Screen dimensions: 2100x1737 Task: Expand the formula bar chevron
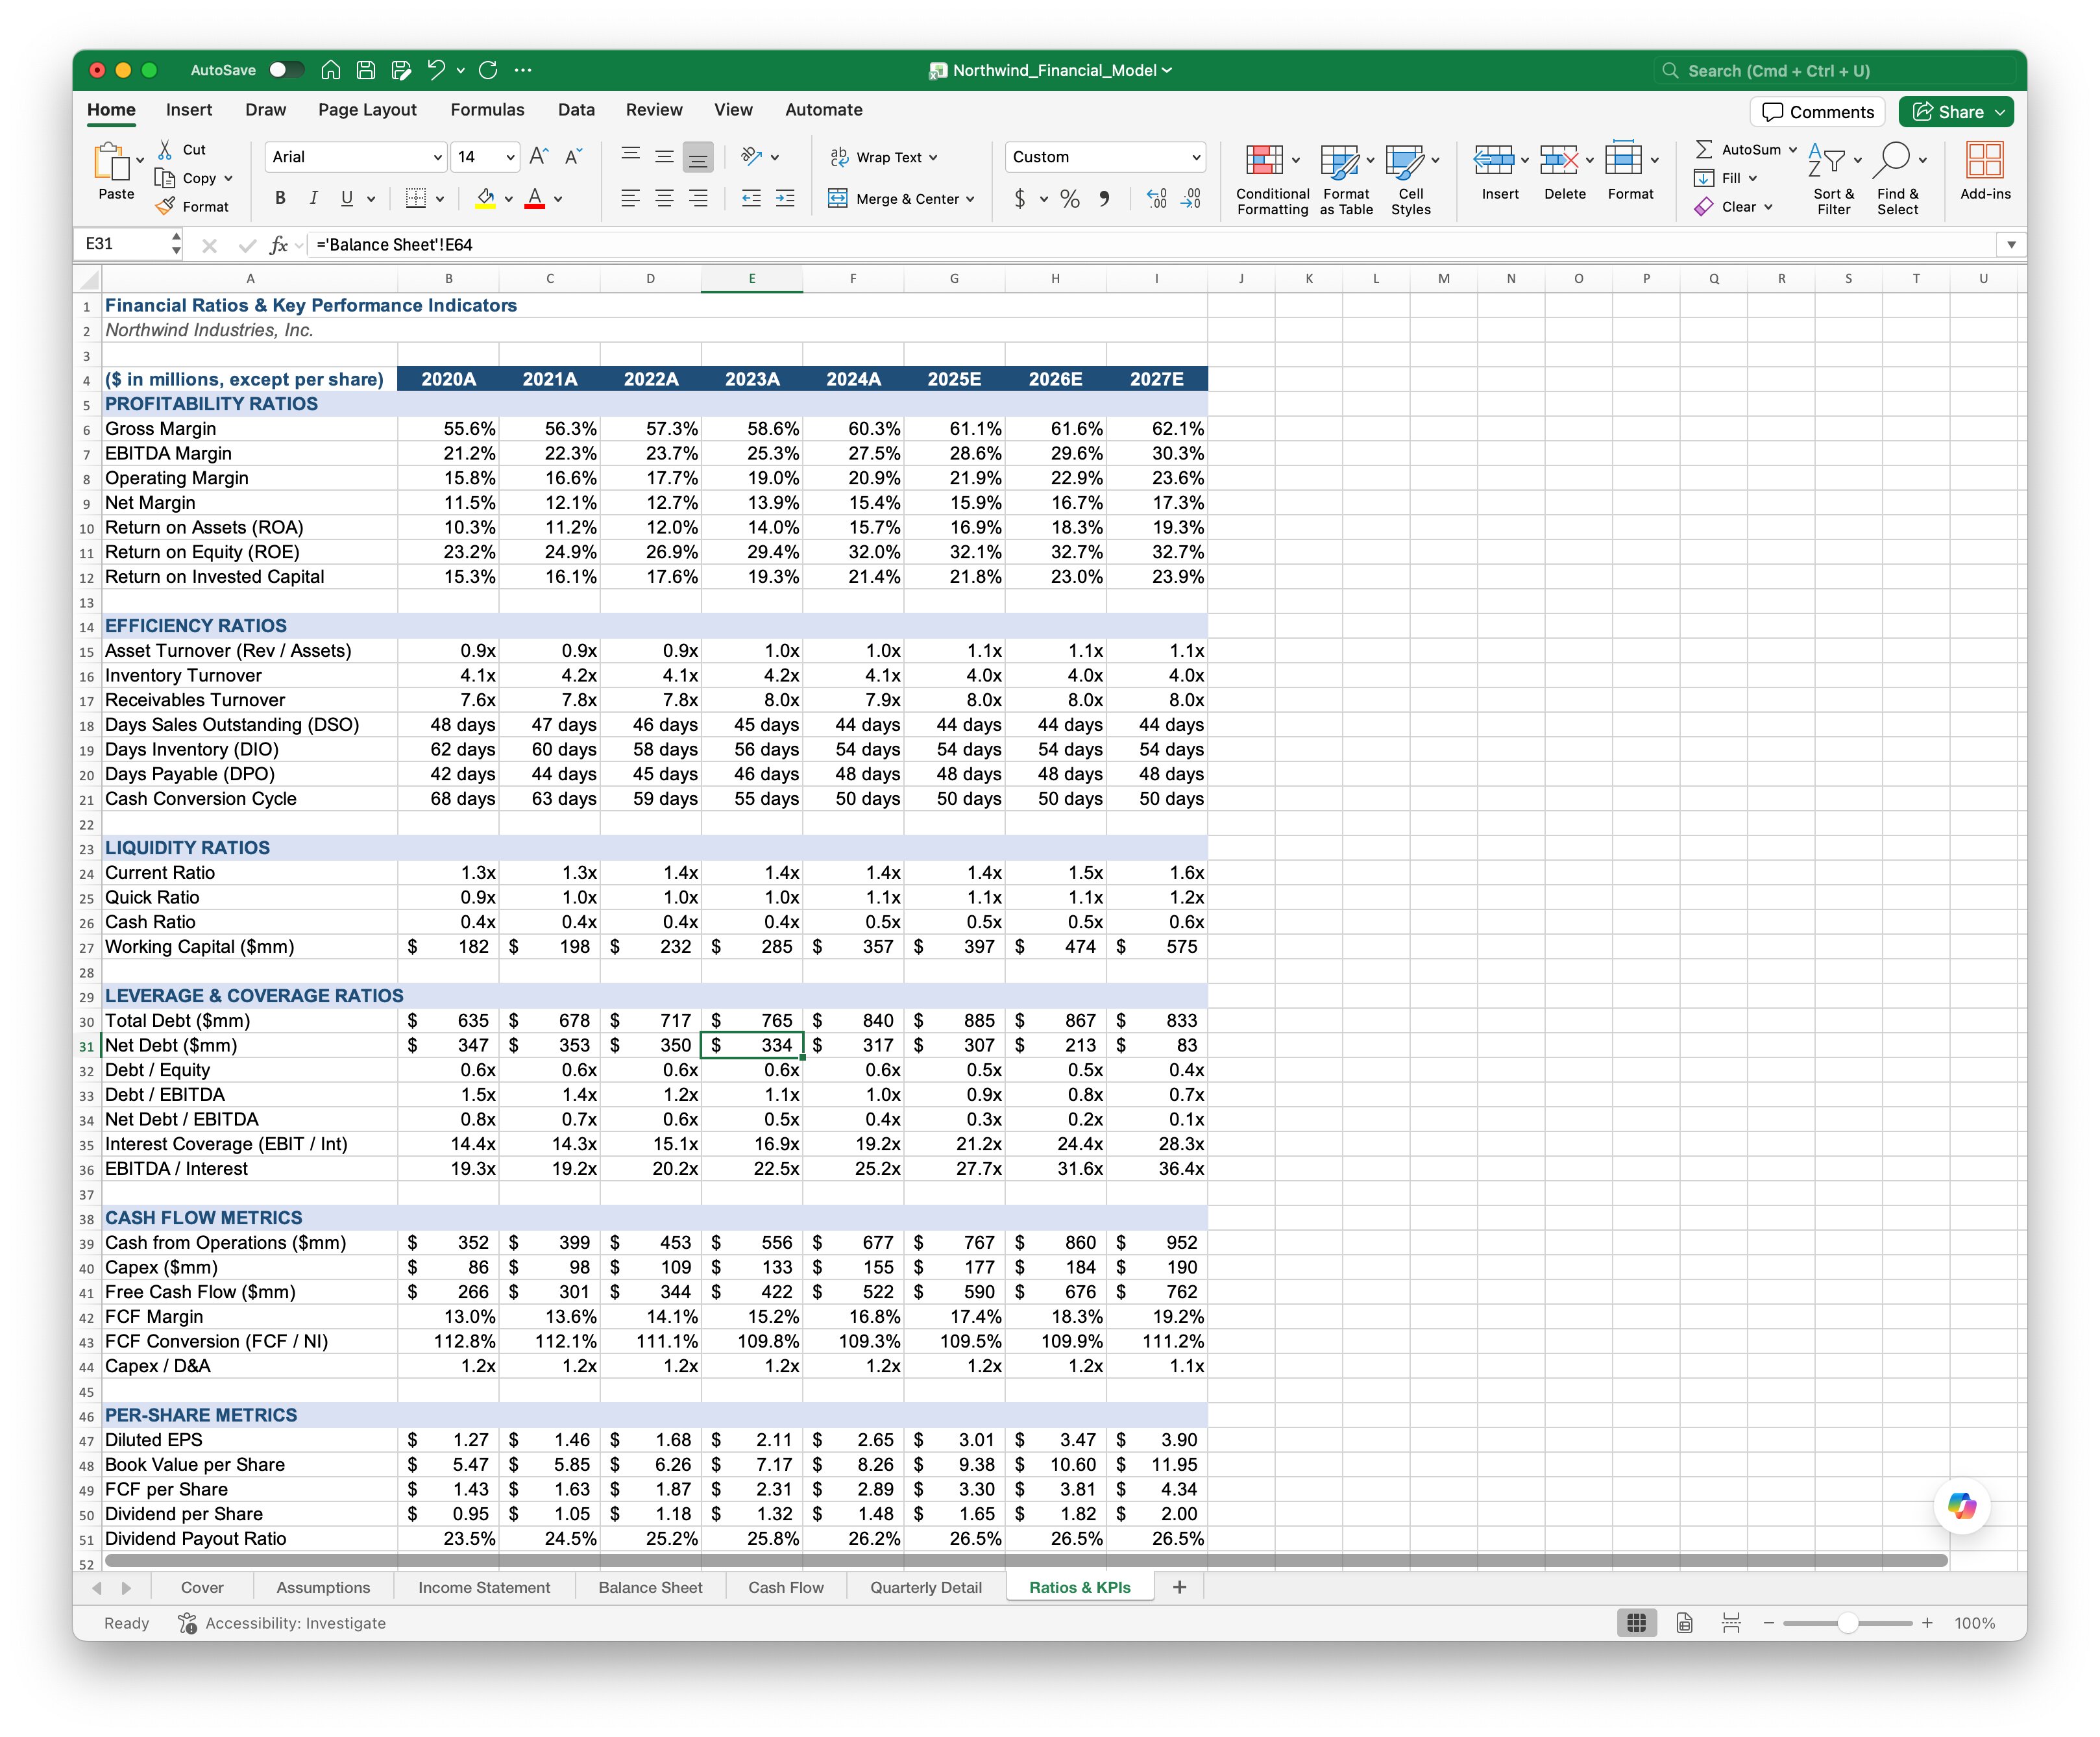coord(2011,244)
